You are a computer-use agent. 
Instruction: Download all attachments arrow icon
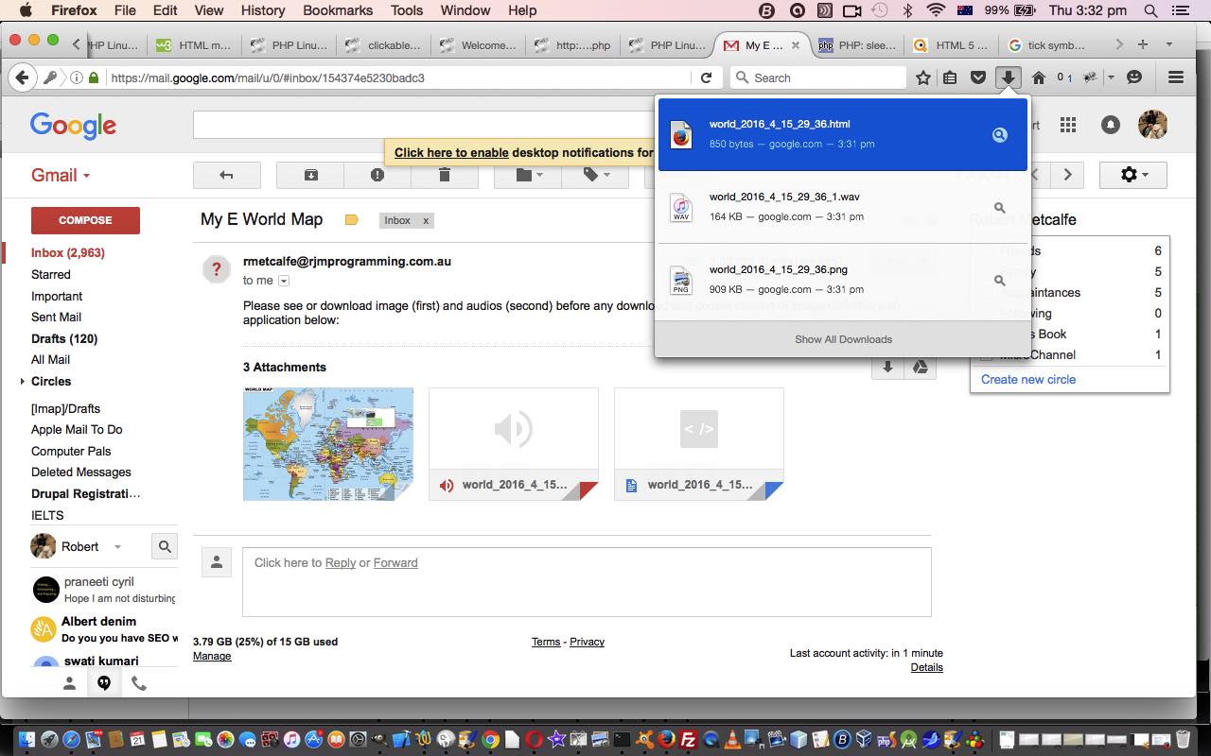point(887,367)
